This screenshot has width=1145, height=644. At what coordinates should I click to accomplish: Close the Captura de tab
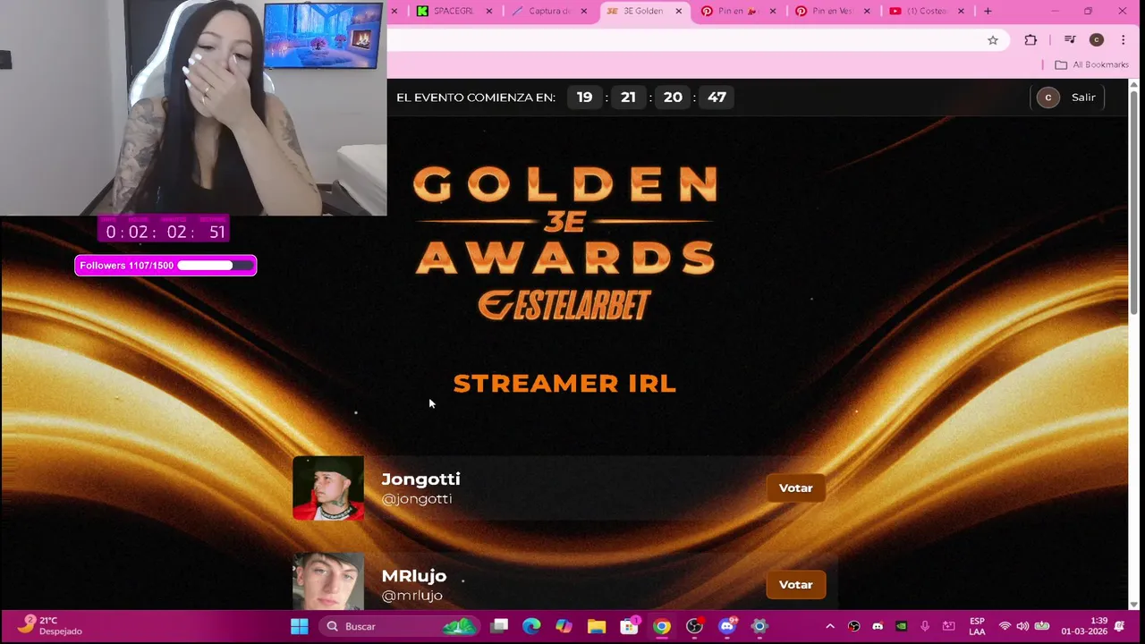[584, 11]
